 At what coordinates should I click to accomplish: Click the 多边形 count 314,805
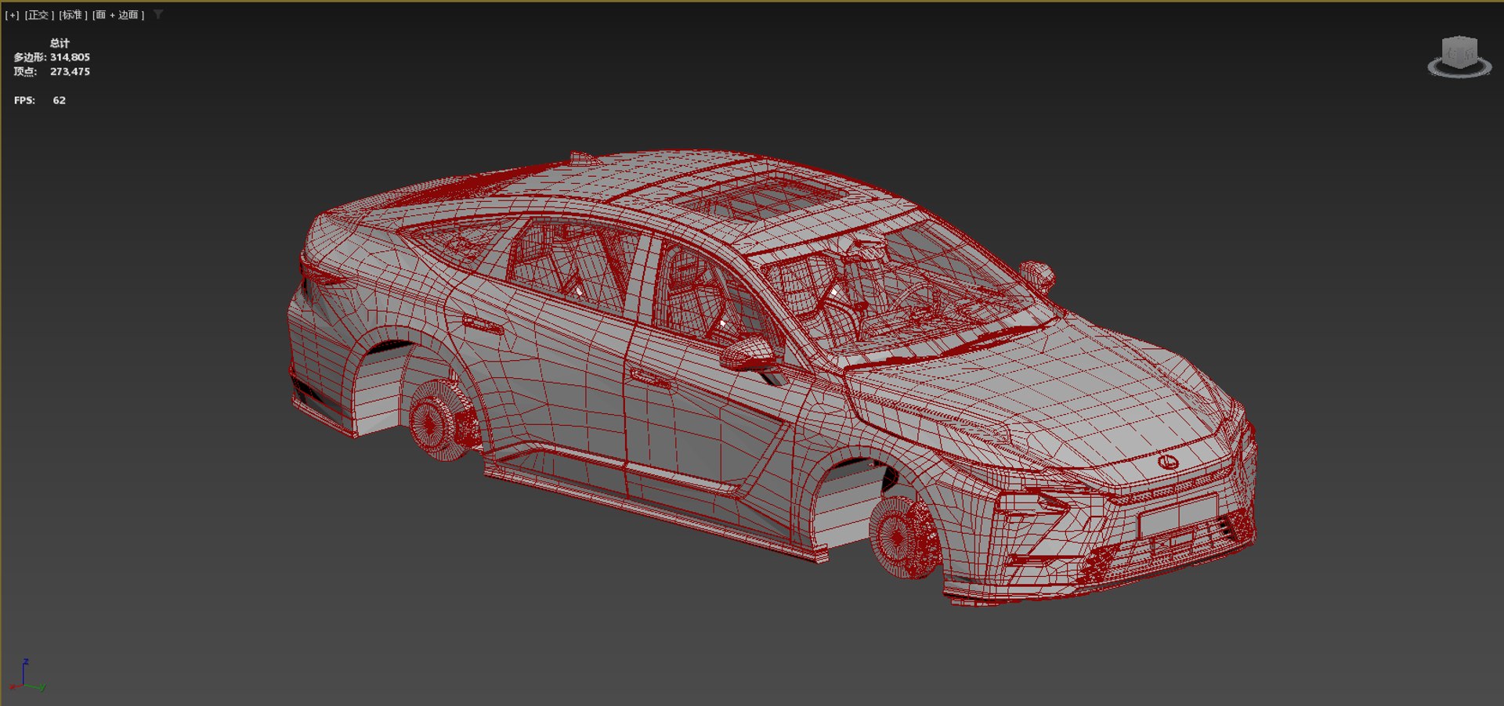tap(70, 57)
